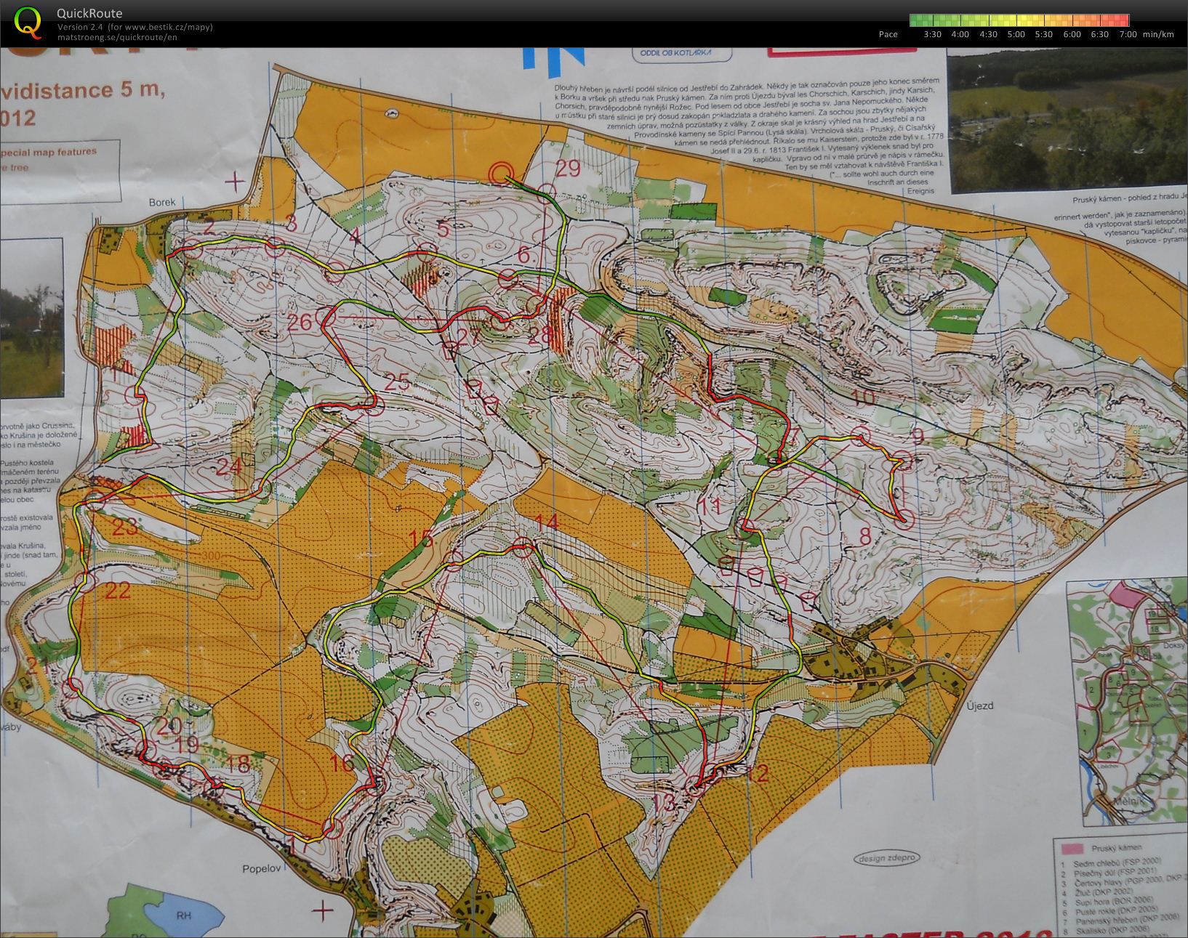
Task: Select the Version 2.4 line in the header
Action: pyautogui.click(x=135, y=27)
